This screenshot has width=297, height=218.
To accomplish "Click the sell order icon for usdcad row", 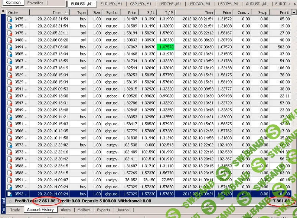I will tap(10, 96).
